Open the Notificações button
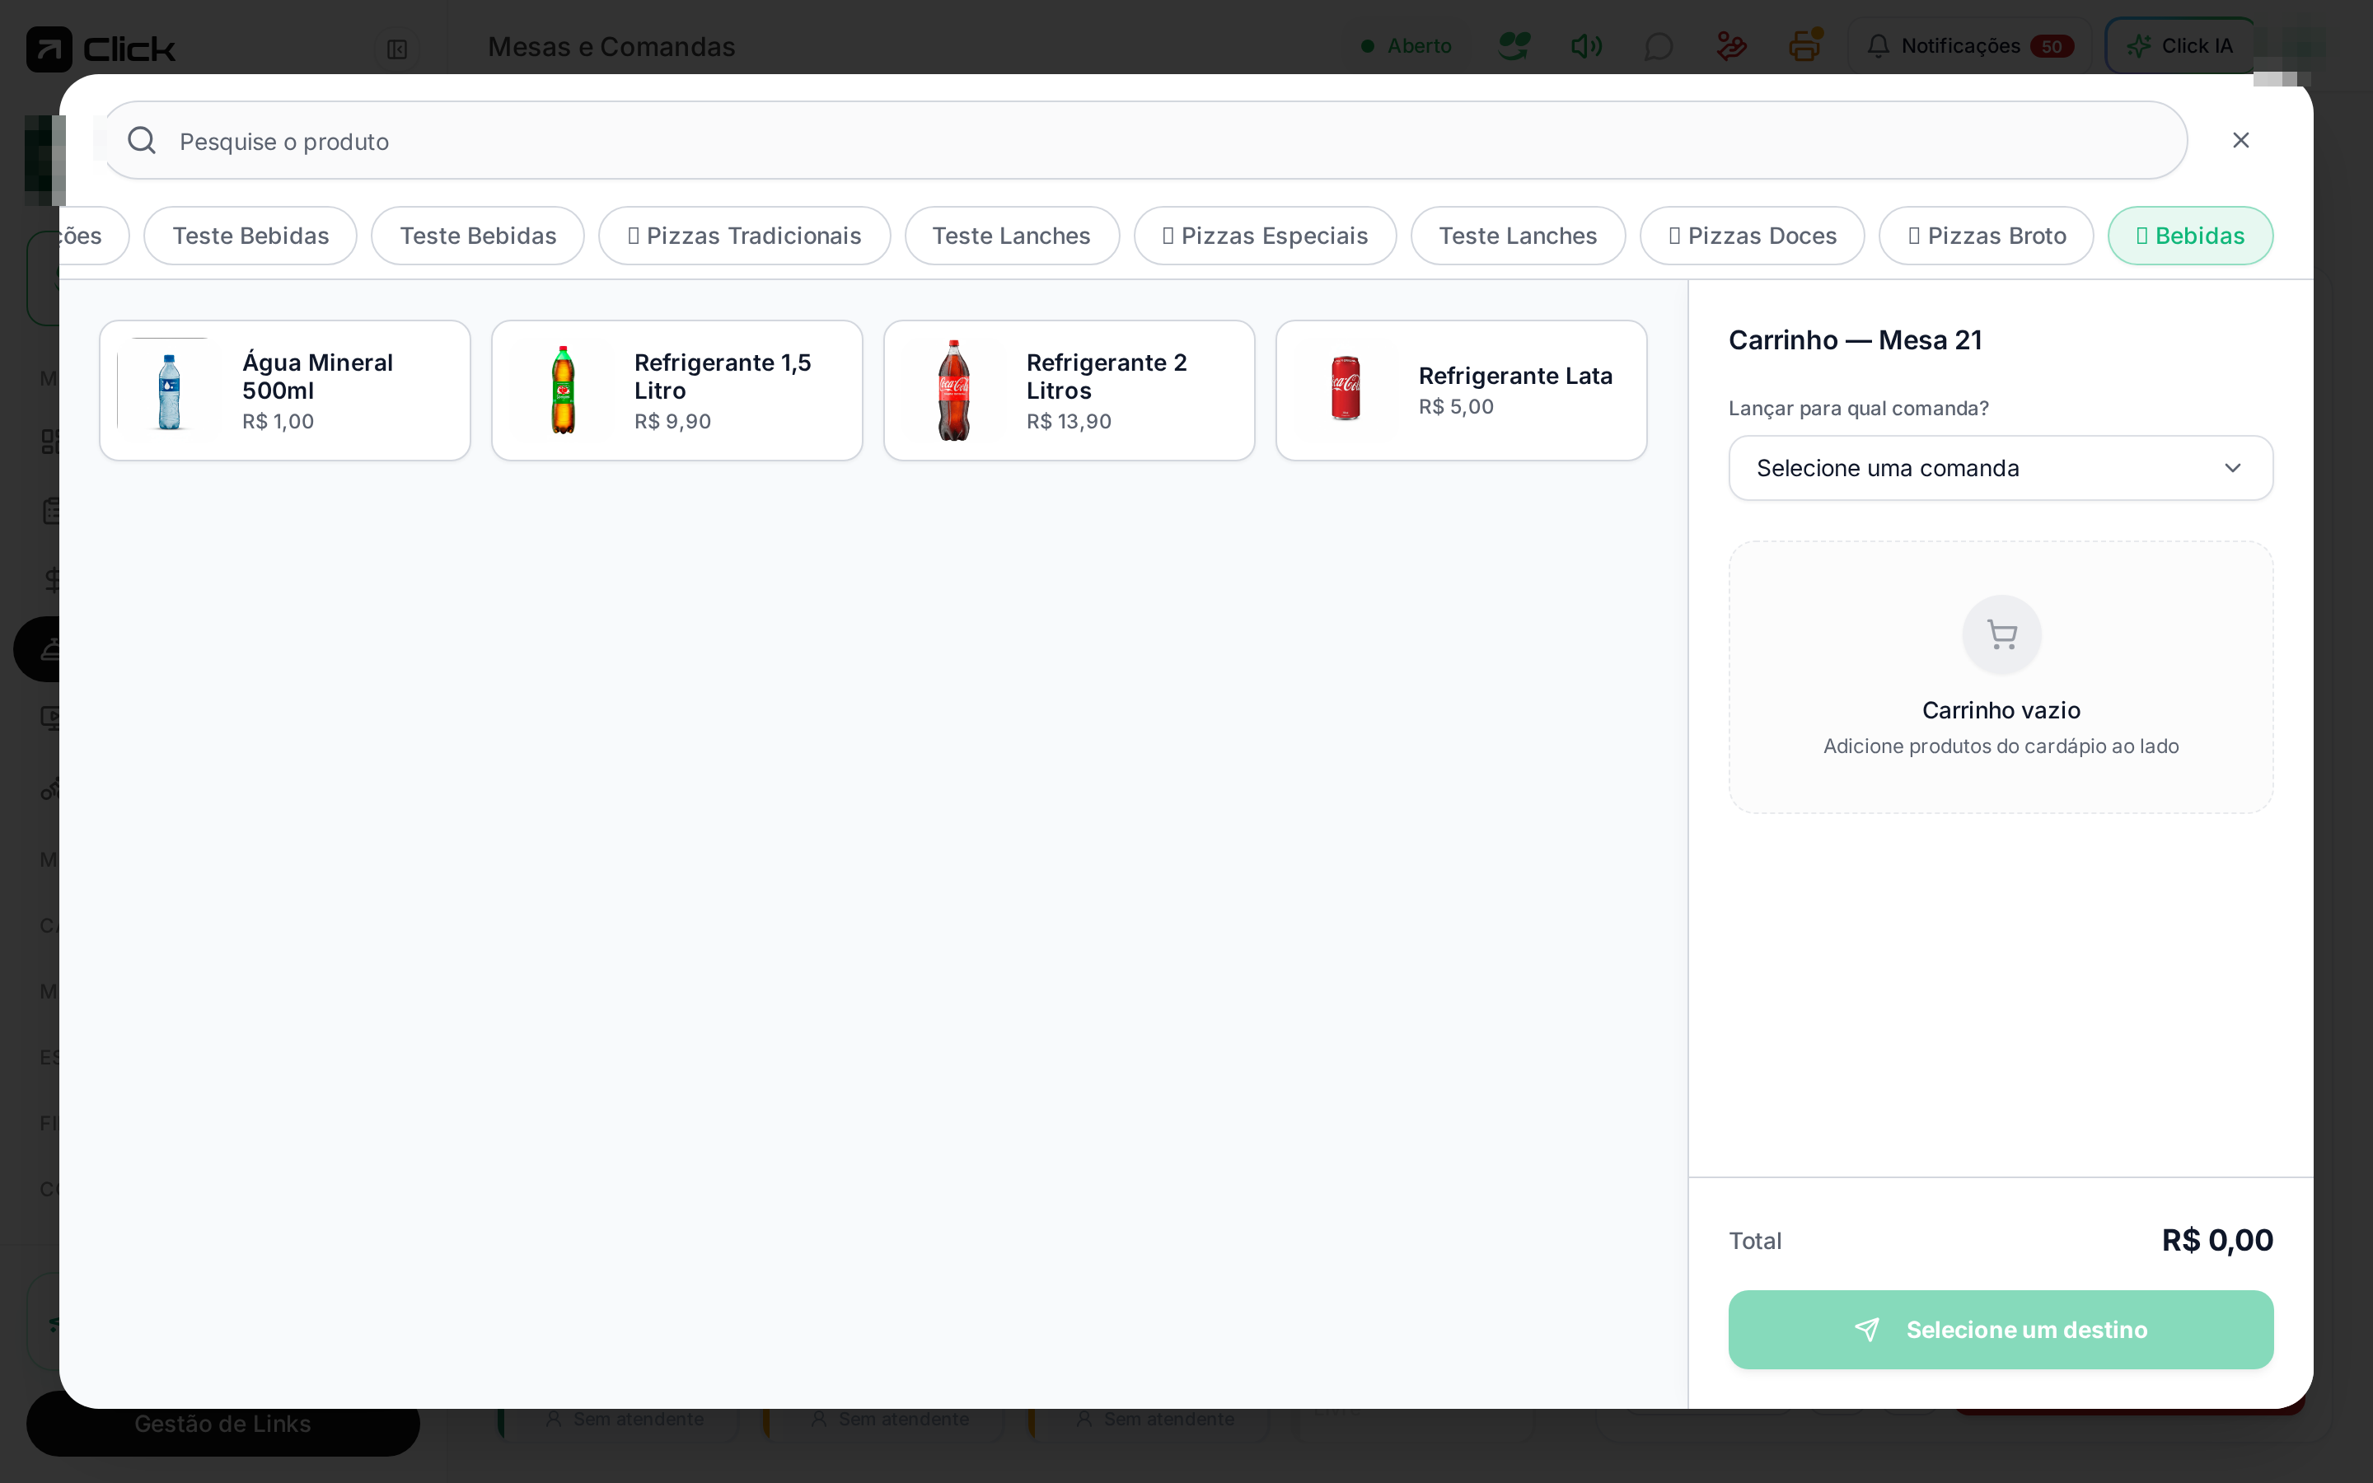2373x1483 pixels. tap(1970, 46)
